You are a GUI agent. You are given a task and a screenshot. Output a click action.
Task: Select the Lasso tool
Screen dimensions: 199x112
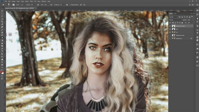pyautogui.click(x=2, y=16)
